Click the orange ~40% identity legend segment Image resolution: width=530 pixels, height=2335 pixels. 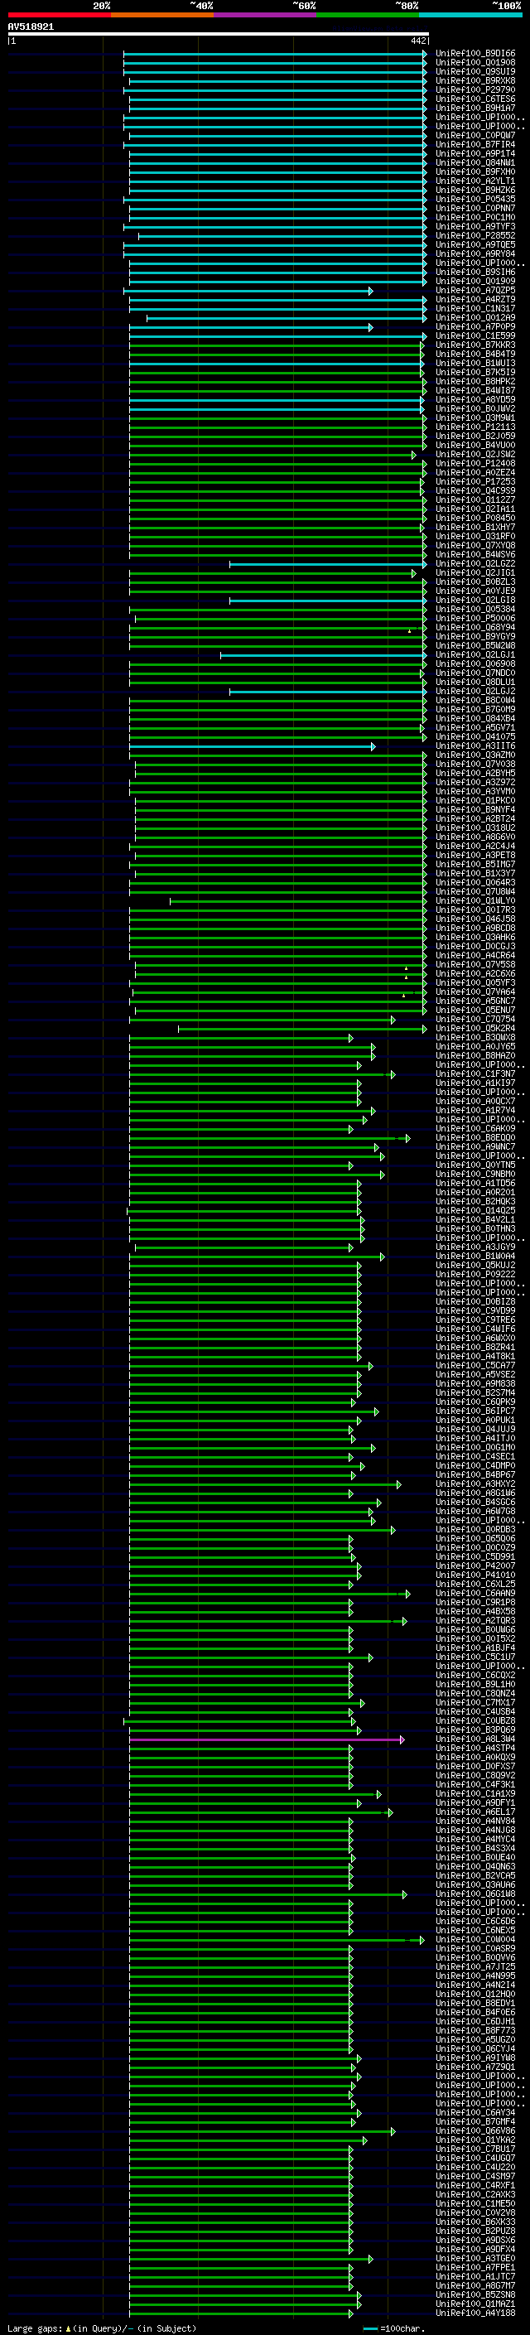(162, 15)
